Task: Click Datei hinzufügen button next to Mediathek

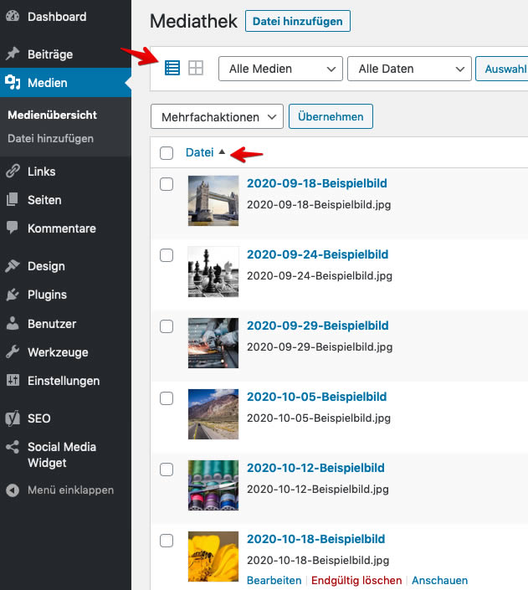Action: (x=298, y=21)
